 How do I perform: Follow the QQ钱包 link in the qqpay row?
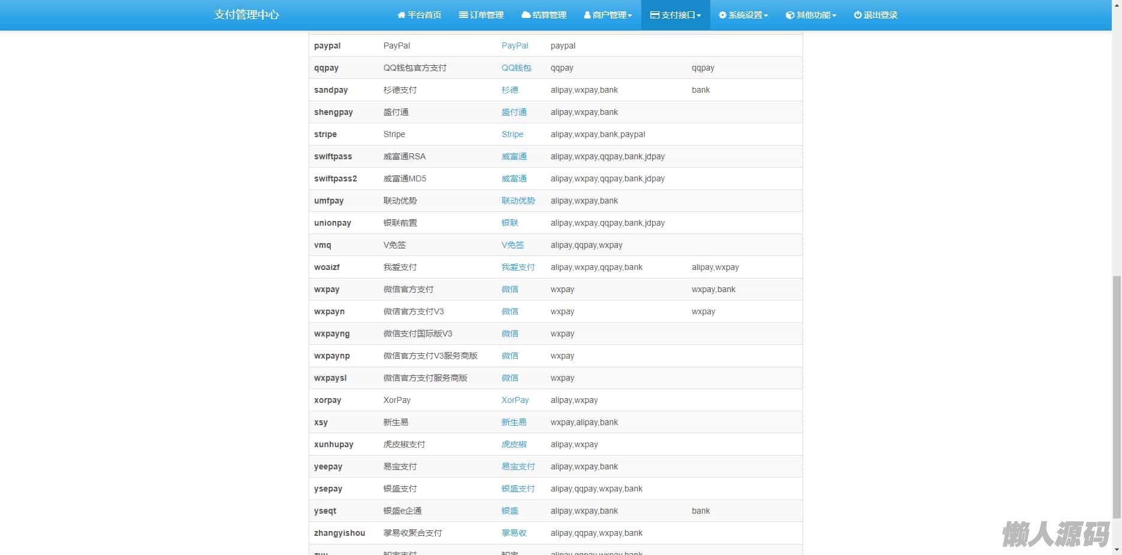pos(516,68)
